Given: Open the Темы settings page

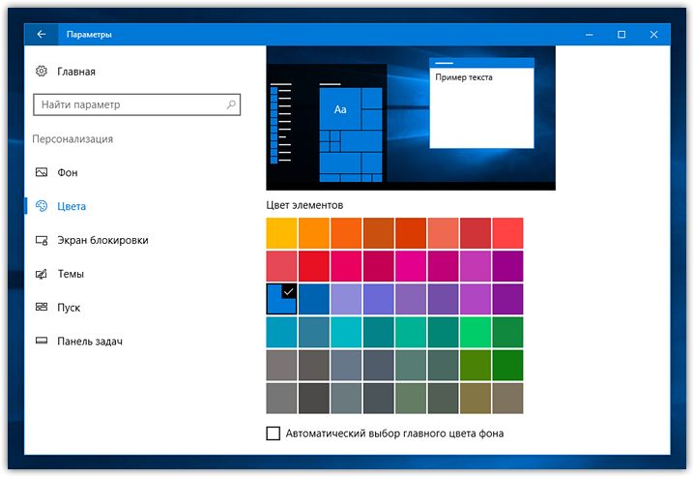Looking at the screenshot, I should pos(71,274).
